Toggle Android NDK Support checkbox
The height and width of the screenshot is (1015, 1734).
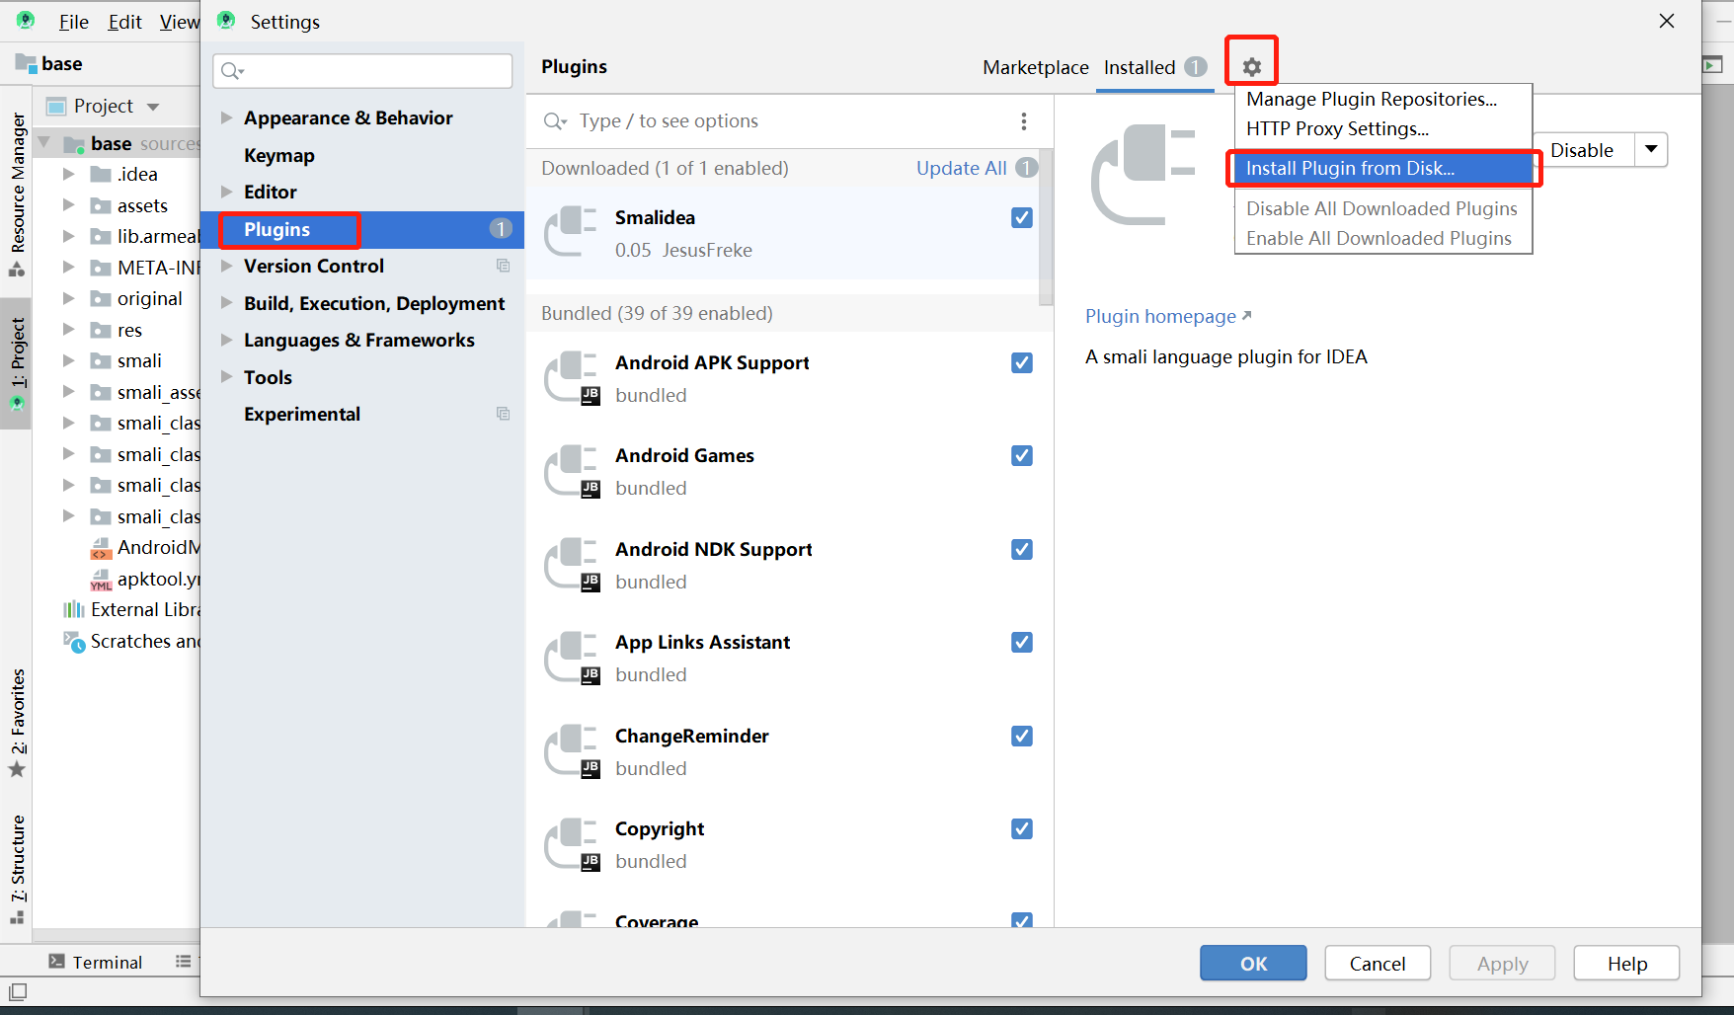tap(1022, 549)
